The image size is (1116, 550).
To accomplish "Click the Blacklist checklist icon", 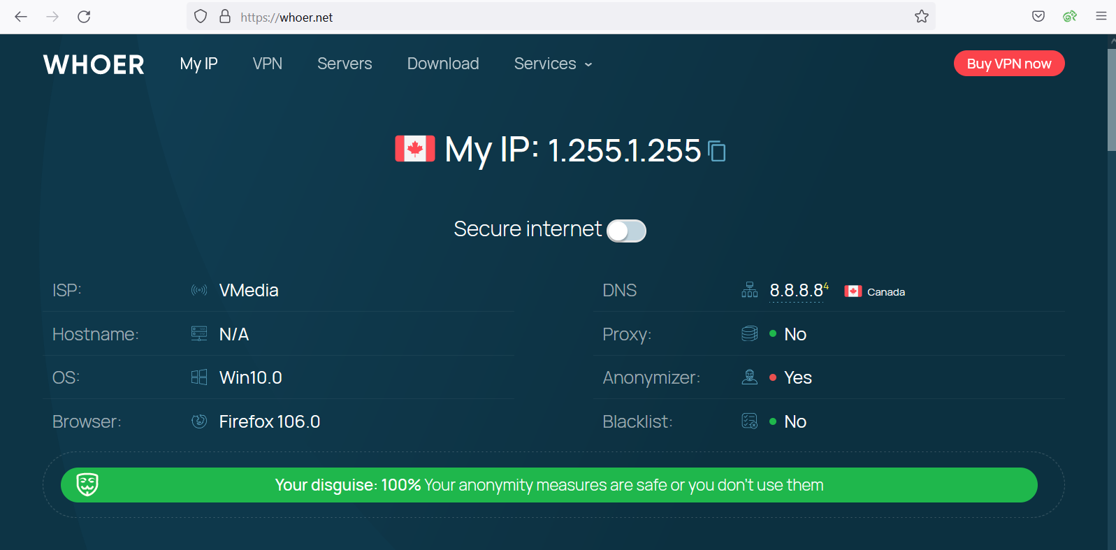I will [749, 421].
